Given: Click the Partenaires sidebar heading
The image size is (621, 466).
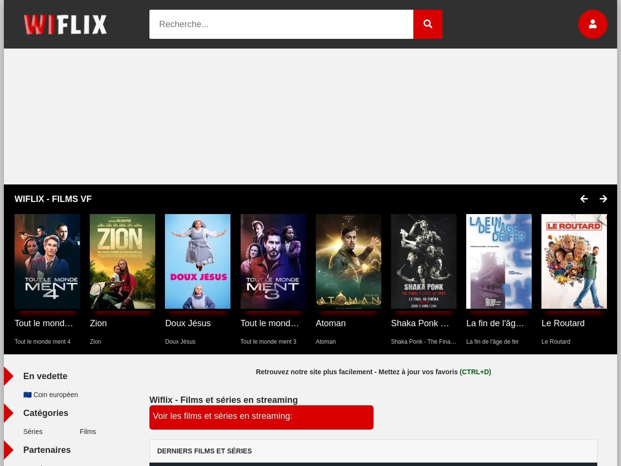Looking at the screenshot, I should (47, 450).
